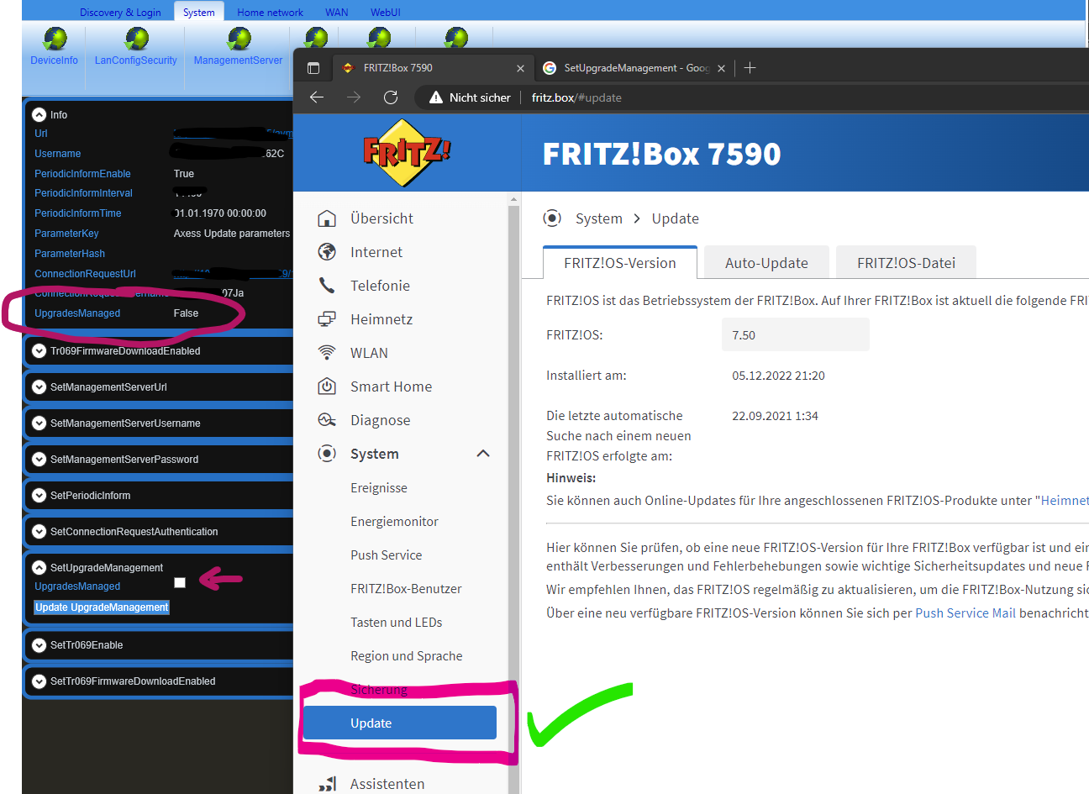This screenshot has width=1089, height=794.
Task: Collapse SetUpgradeManagement section
Action: (x=39, y=568)
